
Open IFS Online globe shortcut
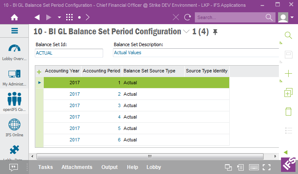[14, 127]
